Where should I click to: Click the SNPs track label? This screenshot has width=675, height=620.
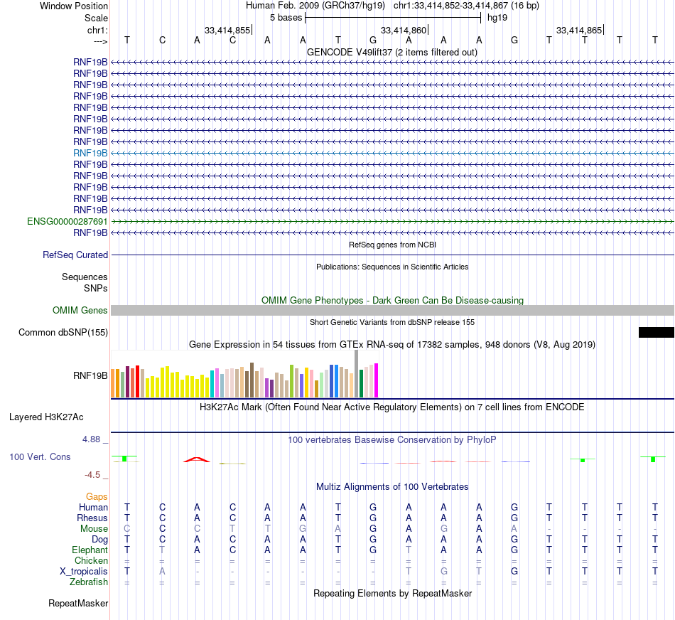click(96, 288)
